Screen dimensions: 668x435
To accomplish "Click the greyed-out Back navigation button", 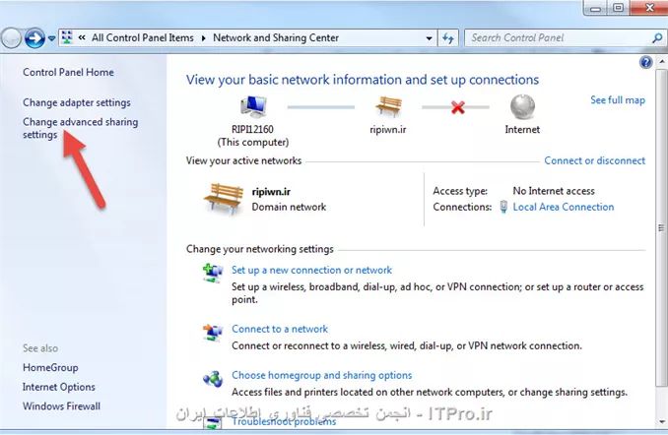I will (11, 38).
